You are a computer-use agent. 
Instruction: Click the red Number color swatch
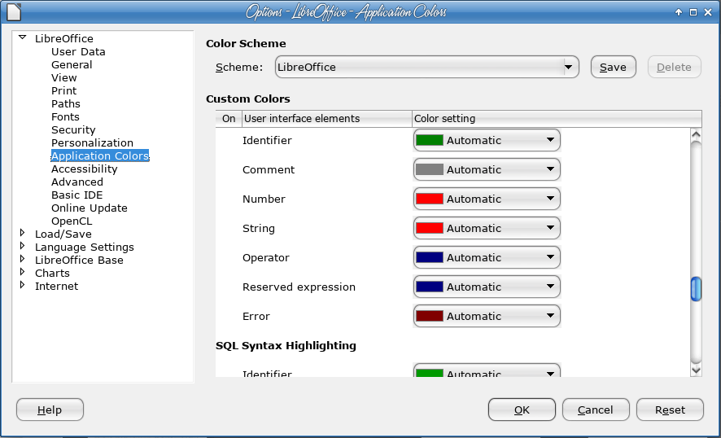(x=430, y=199)
